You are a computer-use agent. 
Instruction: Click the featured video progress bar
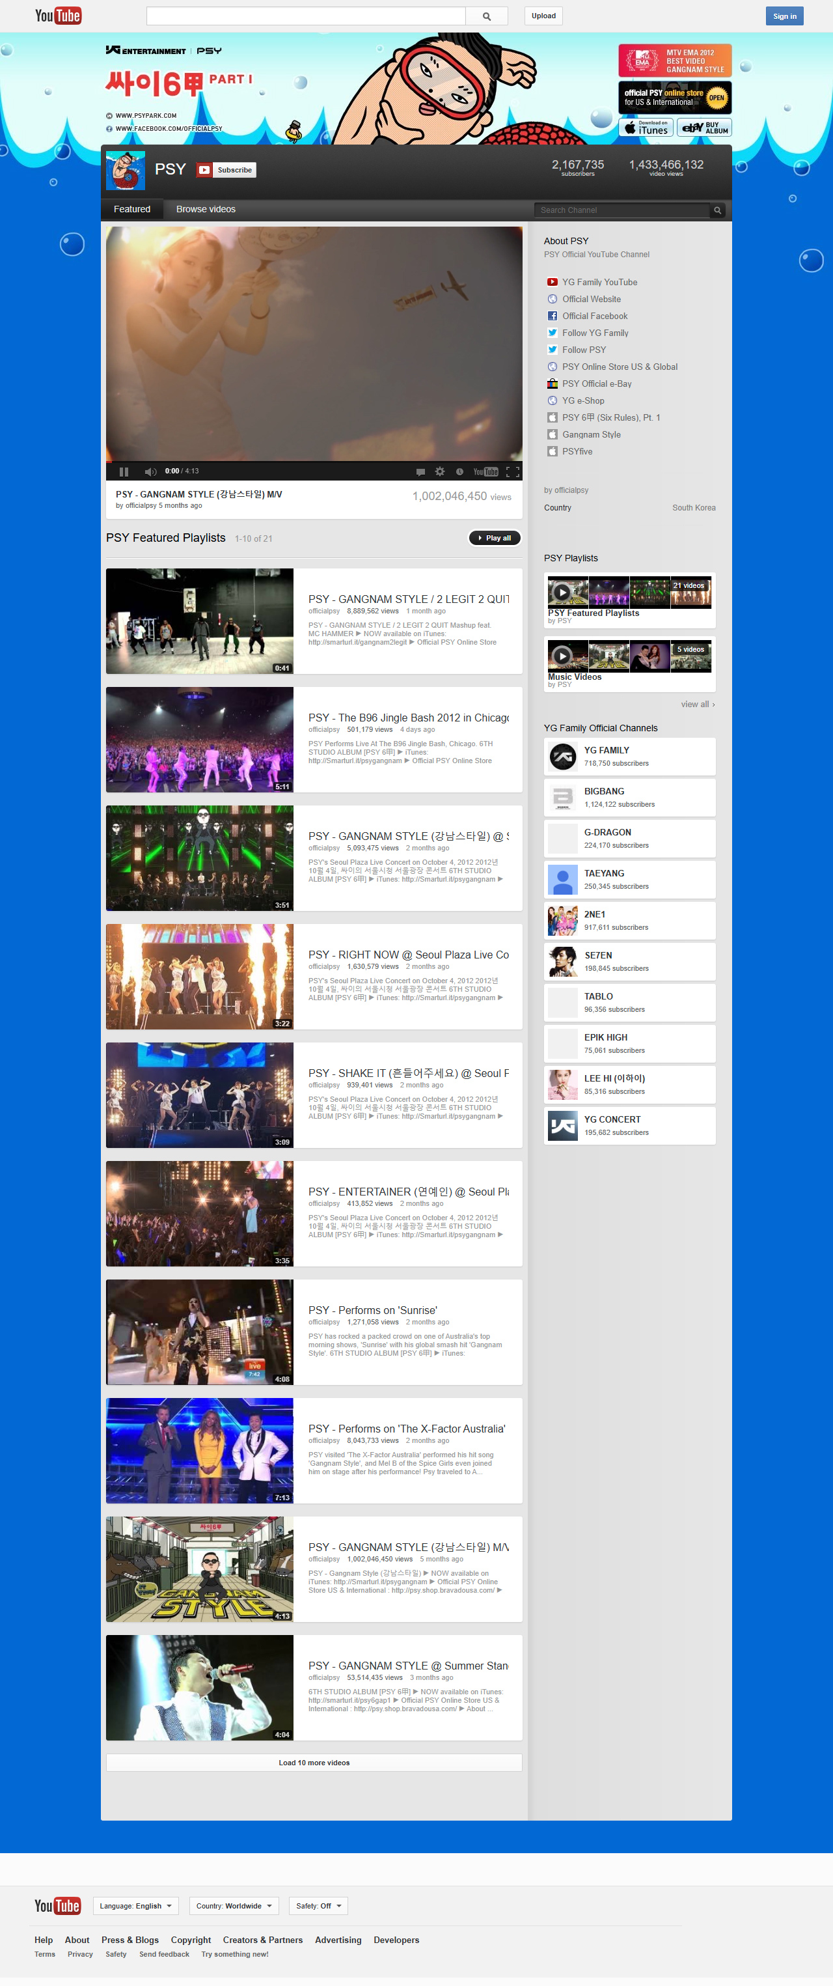[x=314, y=461]
